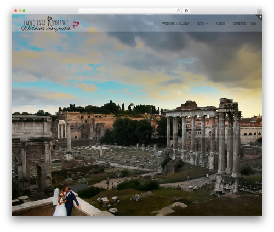Click the faded slide heading text
Screen dimensions: 274x232
[216, 126]
